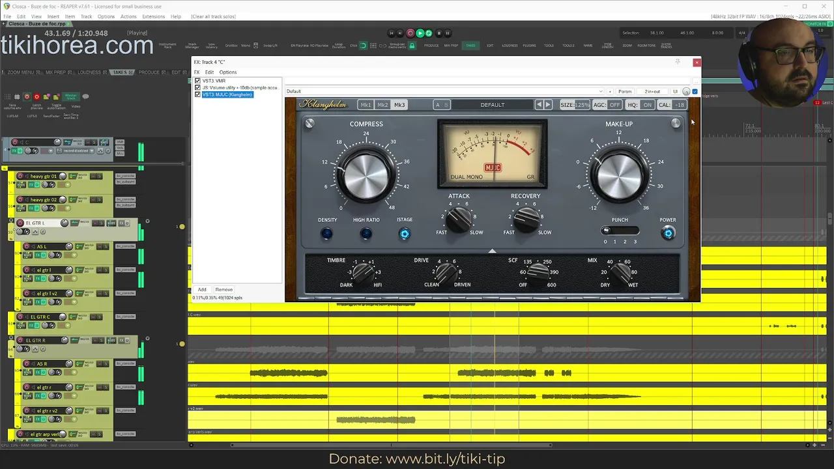The image size is (834, 469).
Task: Select MJUC model Mk2
Action: coord(382,105)
